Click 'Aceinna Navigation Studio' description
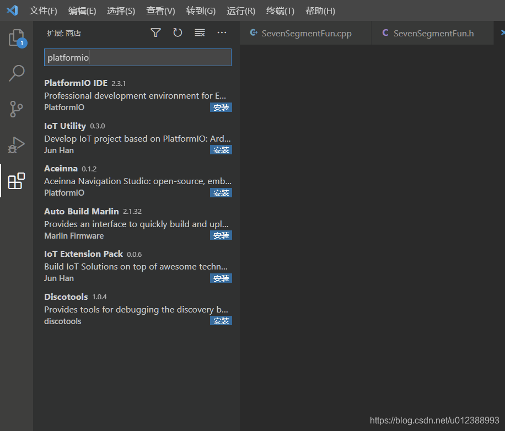 point(138,181)
